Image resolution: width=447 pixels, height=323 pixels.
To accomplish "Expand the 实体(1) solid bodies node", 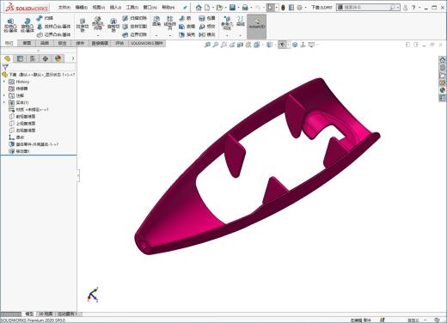I will pos(4,102).
